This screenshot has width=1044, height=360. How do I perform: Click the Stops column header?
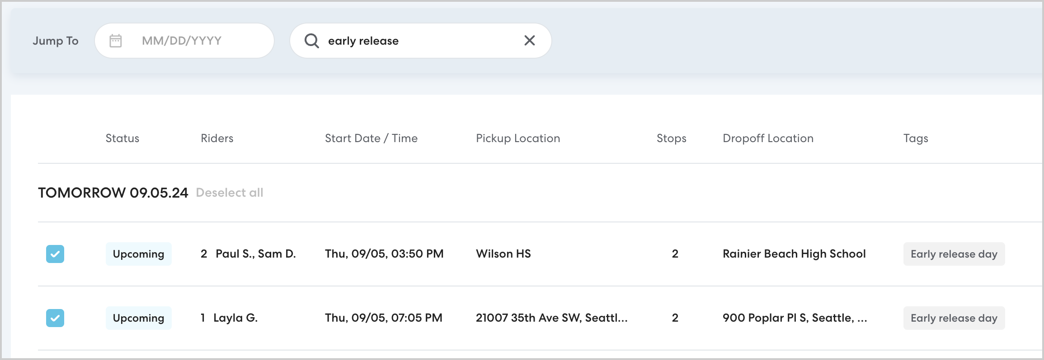tap(671, 138)
